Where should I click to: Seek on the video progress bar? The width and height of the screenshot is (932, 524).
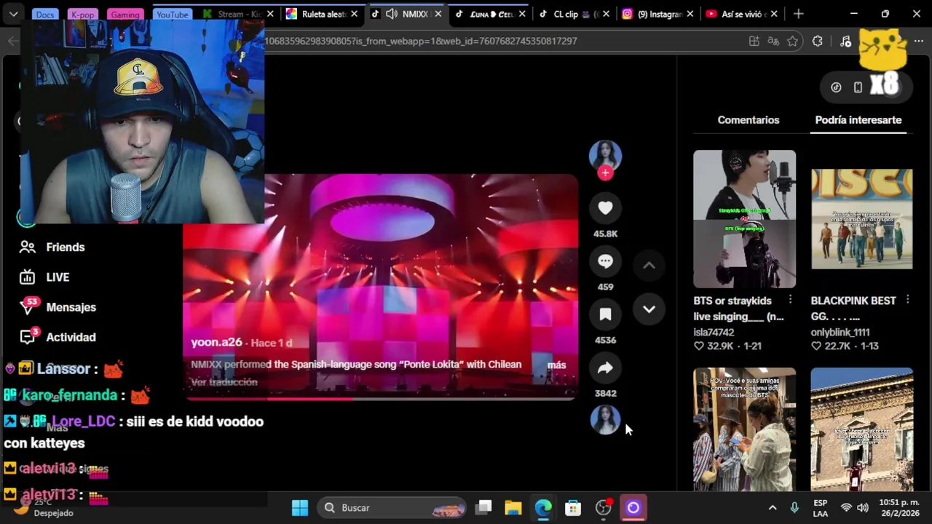[380, 398]
